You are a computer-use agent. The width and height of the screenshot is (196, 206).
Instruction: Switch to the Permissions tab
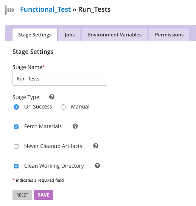[169, 35]
